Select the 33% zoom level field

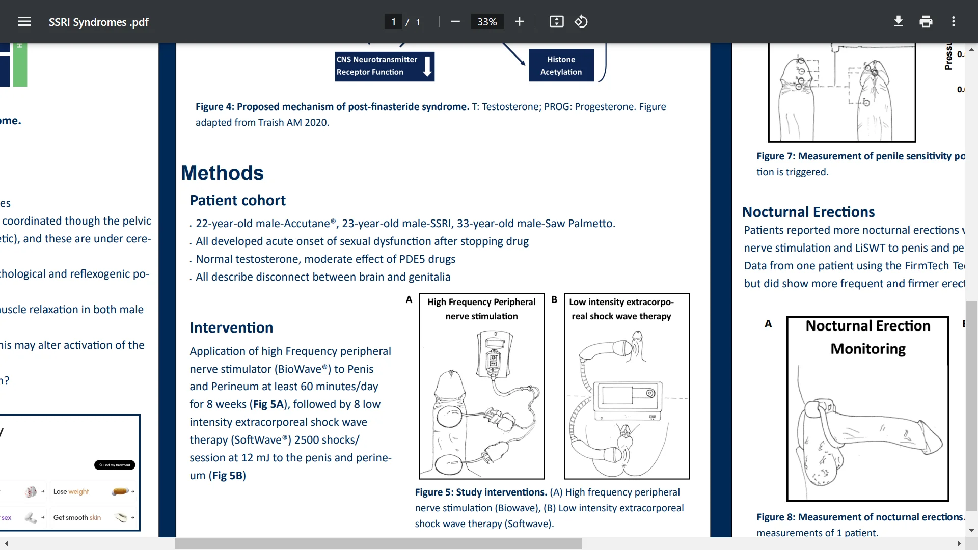(487, 22)
